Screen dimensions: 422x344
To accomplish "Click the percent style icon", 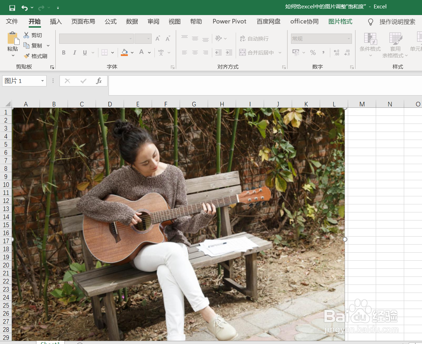I will coord(313,52).
